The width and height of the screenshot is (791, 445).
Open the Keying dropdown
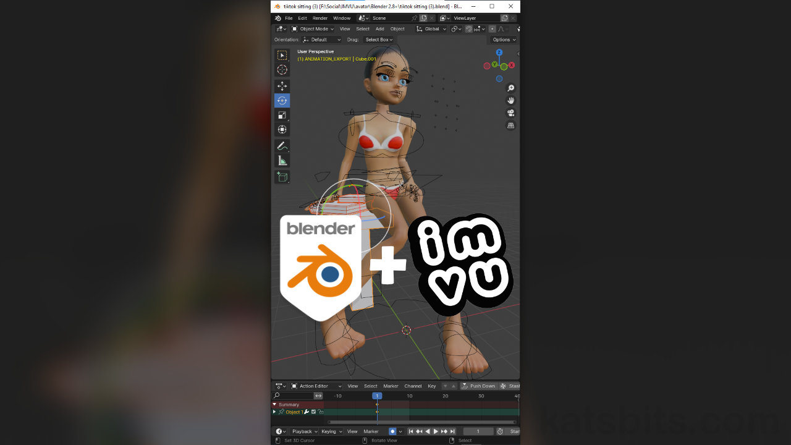click(331, 431)
